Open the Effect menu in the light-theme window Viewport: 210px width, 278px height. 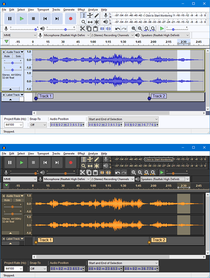[81, 9]
